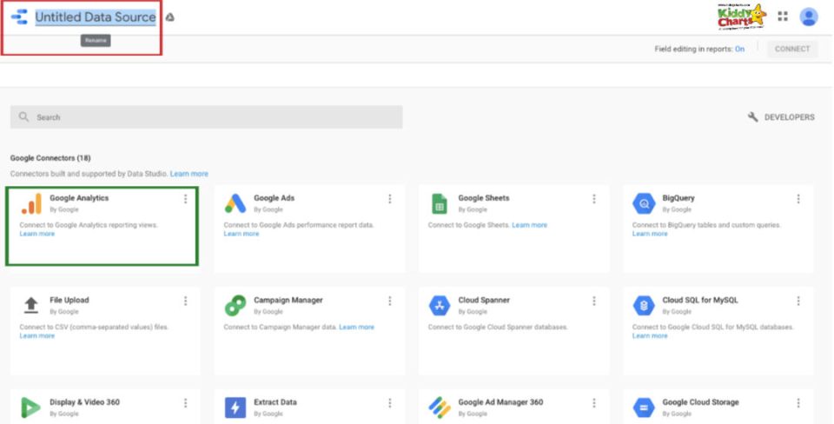Select the Campaign Manager connector title
The image size is (834, 424).
[288, 300]
